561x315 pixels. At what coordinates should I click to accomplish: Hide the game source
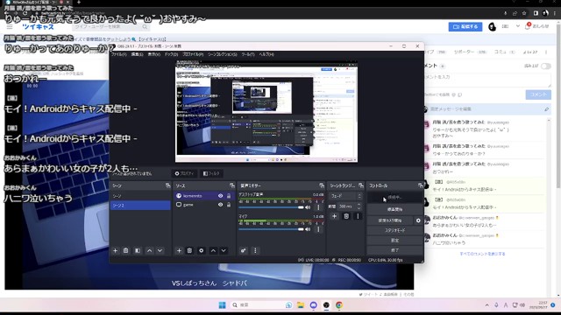point(220,205)
